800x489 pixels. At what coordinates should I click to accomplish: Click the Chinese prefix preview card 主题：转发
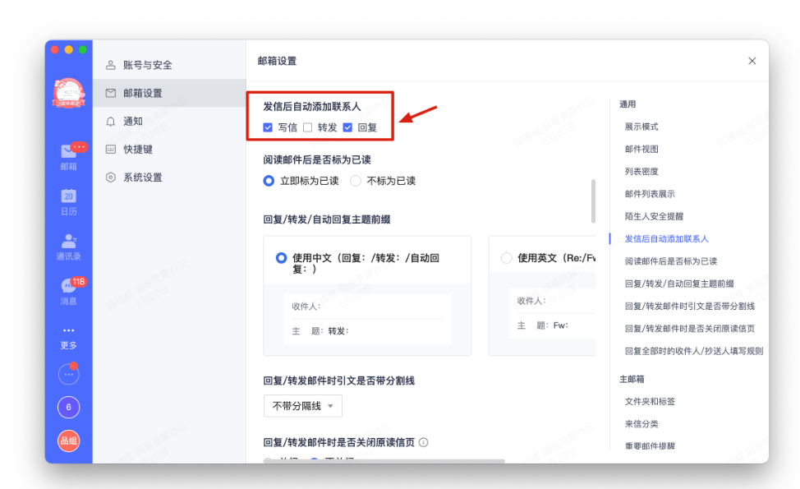(x=367, y=319)
